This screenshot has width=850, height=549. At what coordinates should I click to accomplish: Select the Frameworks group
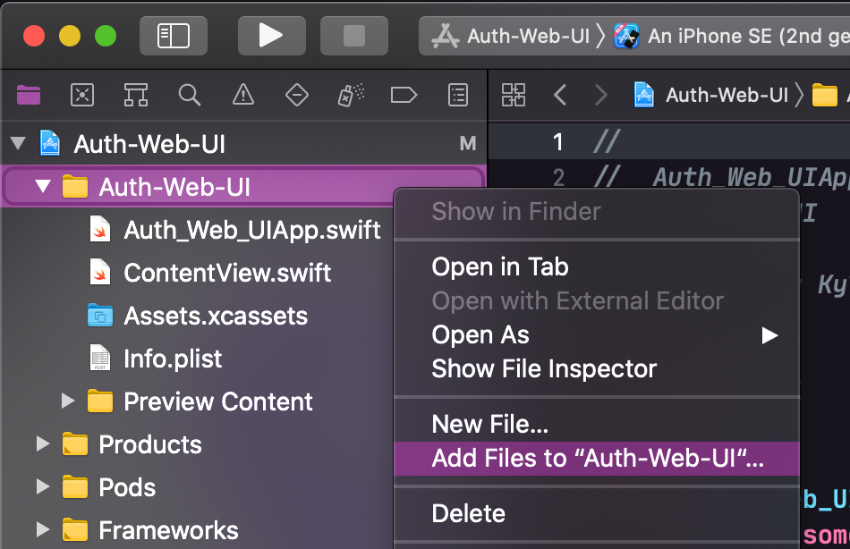[x=168, y=530]
